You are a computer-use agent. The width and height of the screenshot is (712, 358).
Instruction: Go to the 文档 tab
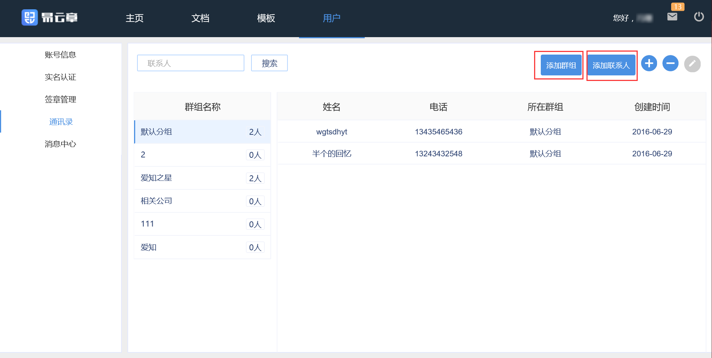coord(200,18)
